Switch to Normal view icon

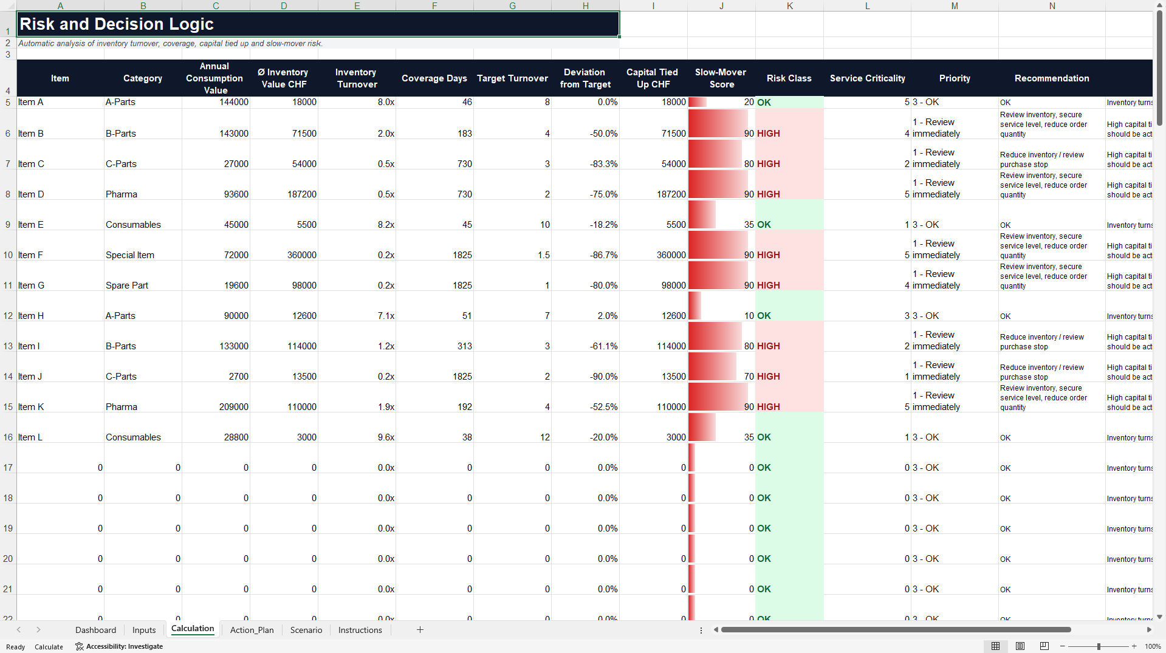point(995,646)
